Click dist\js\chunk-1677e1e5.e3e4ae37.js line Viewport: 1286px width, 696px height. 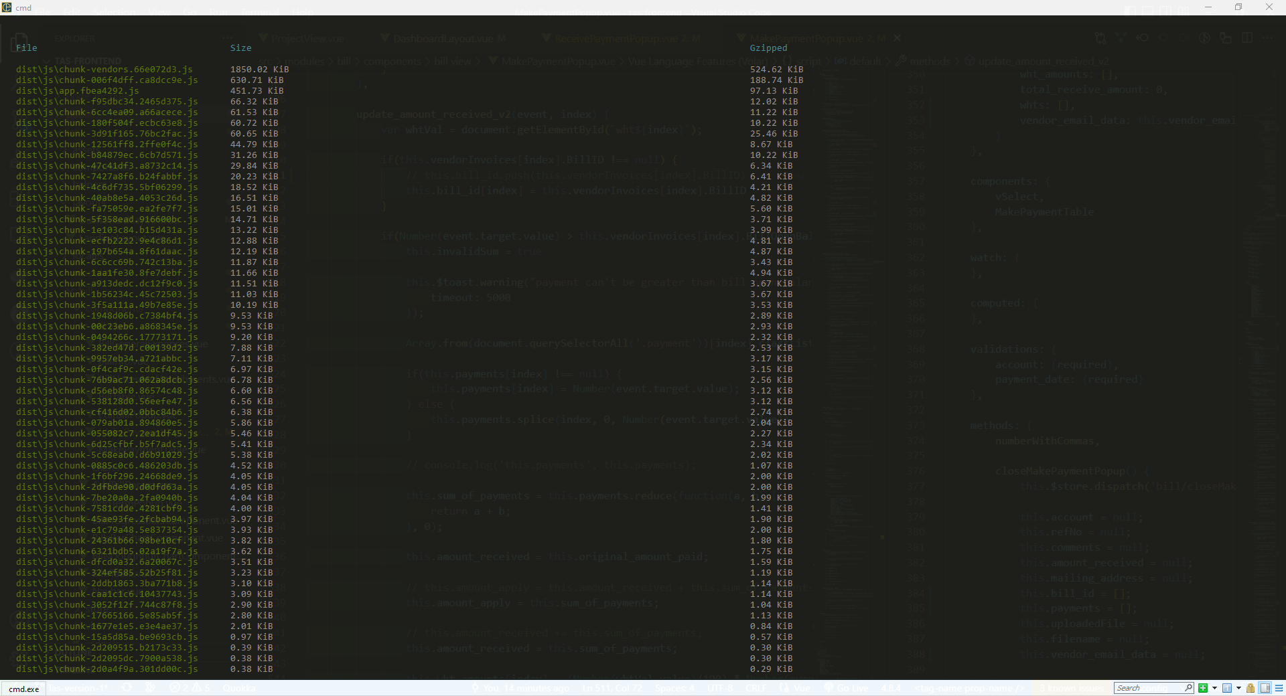(107, 626)
